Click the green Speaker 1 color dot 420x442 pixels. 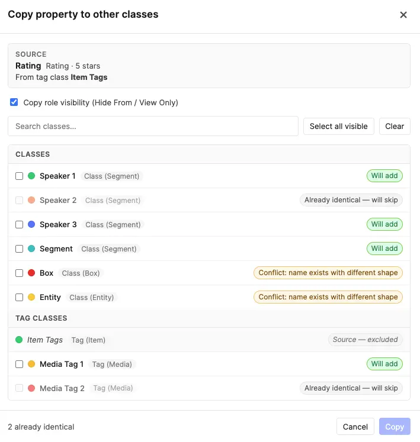tap(31, 176)
